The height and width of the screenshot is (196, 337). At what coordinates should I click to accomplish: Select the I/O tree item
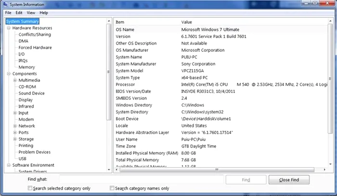pyautogui.click(x=22, y=54)
